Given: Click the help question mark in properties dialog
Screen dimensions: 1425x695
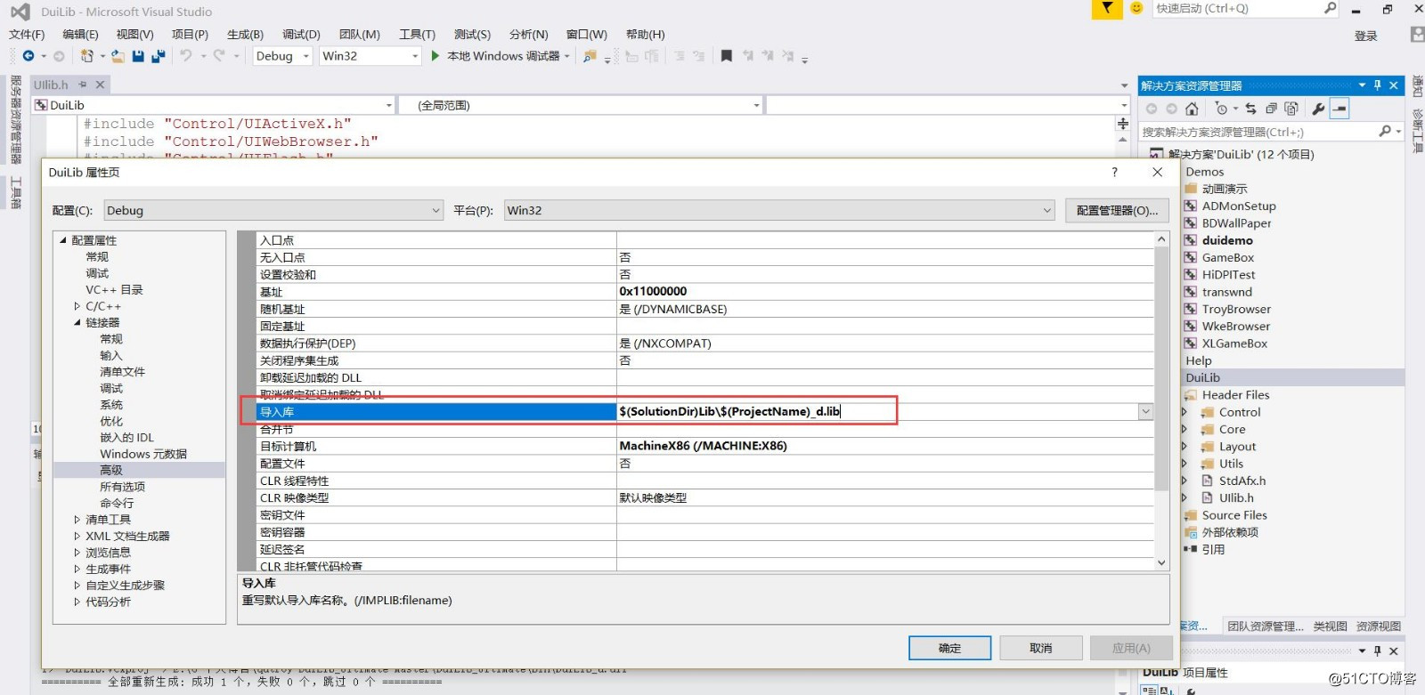Looking at the screenshot, I should pyautogui.click(x=1114, y=172).
